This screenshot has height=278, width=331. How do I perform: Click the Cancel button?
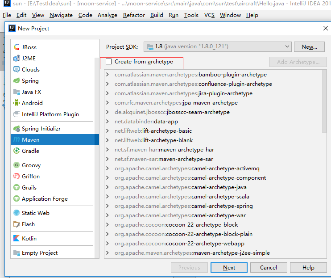269,268
